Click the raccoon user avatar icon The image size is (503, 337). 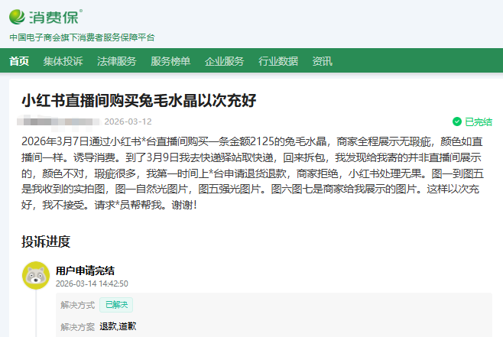point(35,275)
